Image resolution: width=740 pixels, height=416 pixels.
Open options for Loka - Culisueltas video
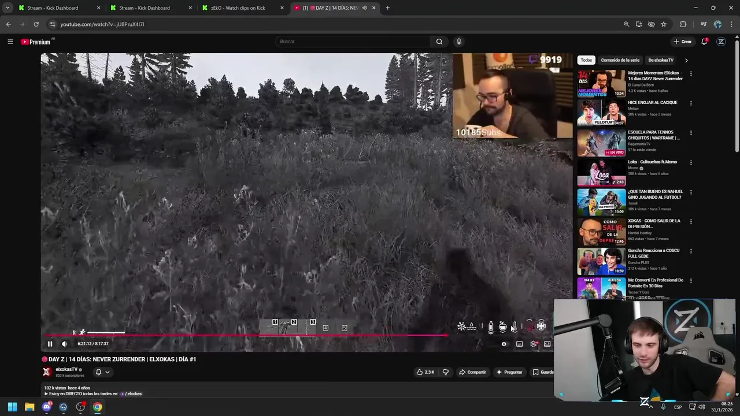tap(691, 162)
